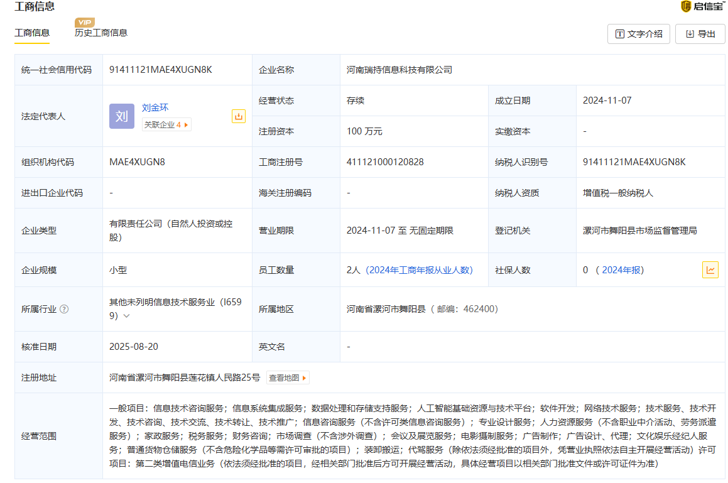Click the 启信宝 logo
The width and height of the screenshot is (728, 483).
(x=703, y=6)
